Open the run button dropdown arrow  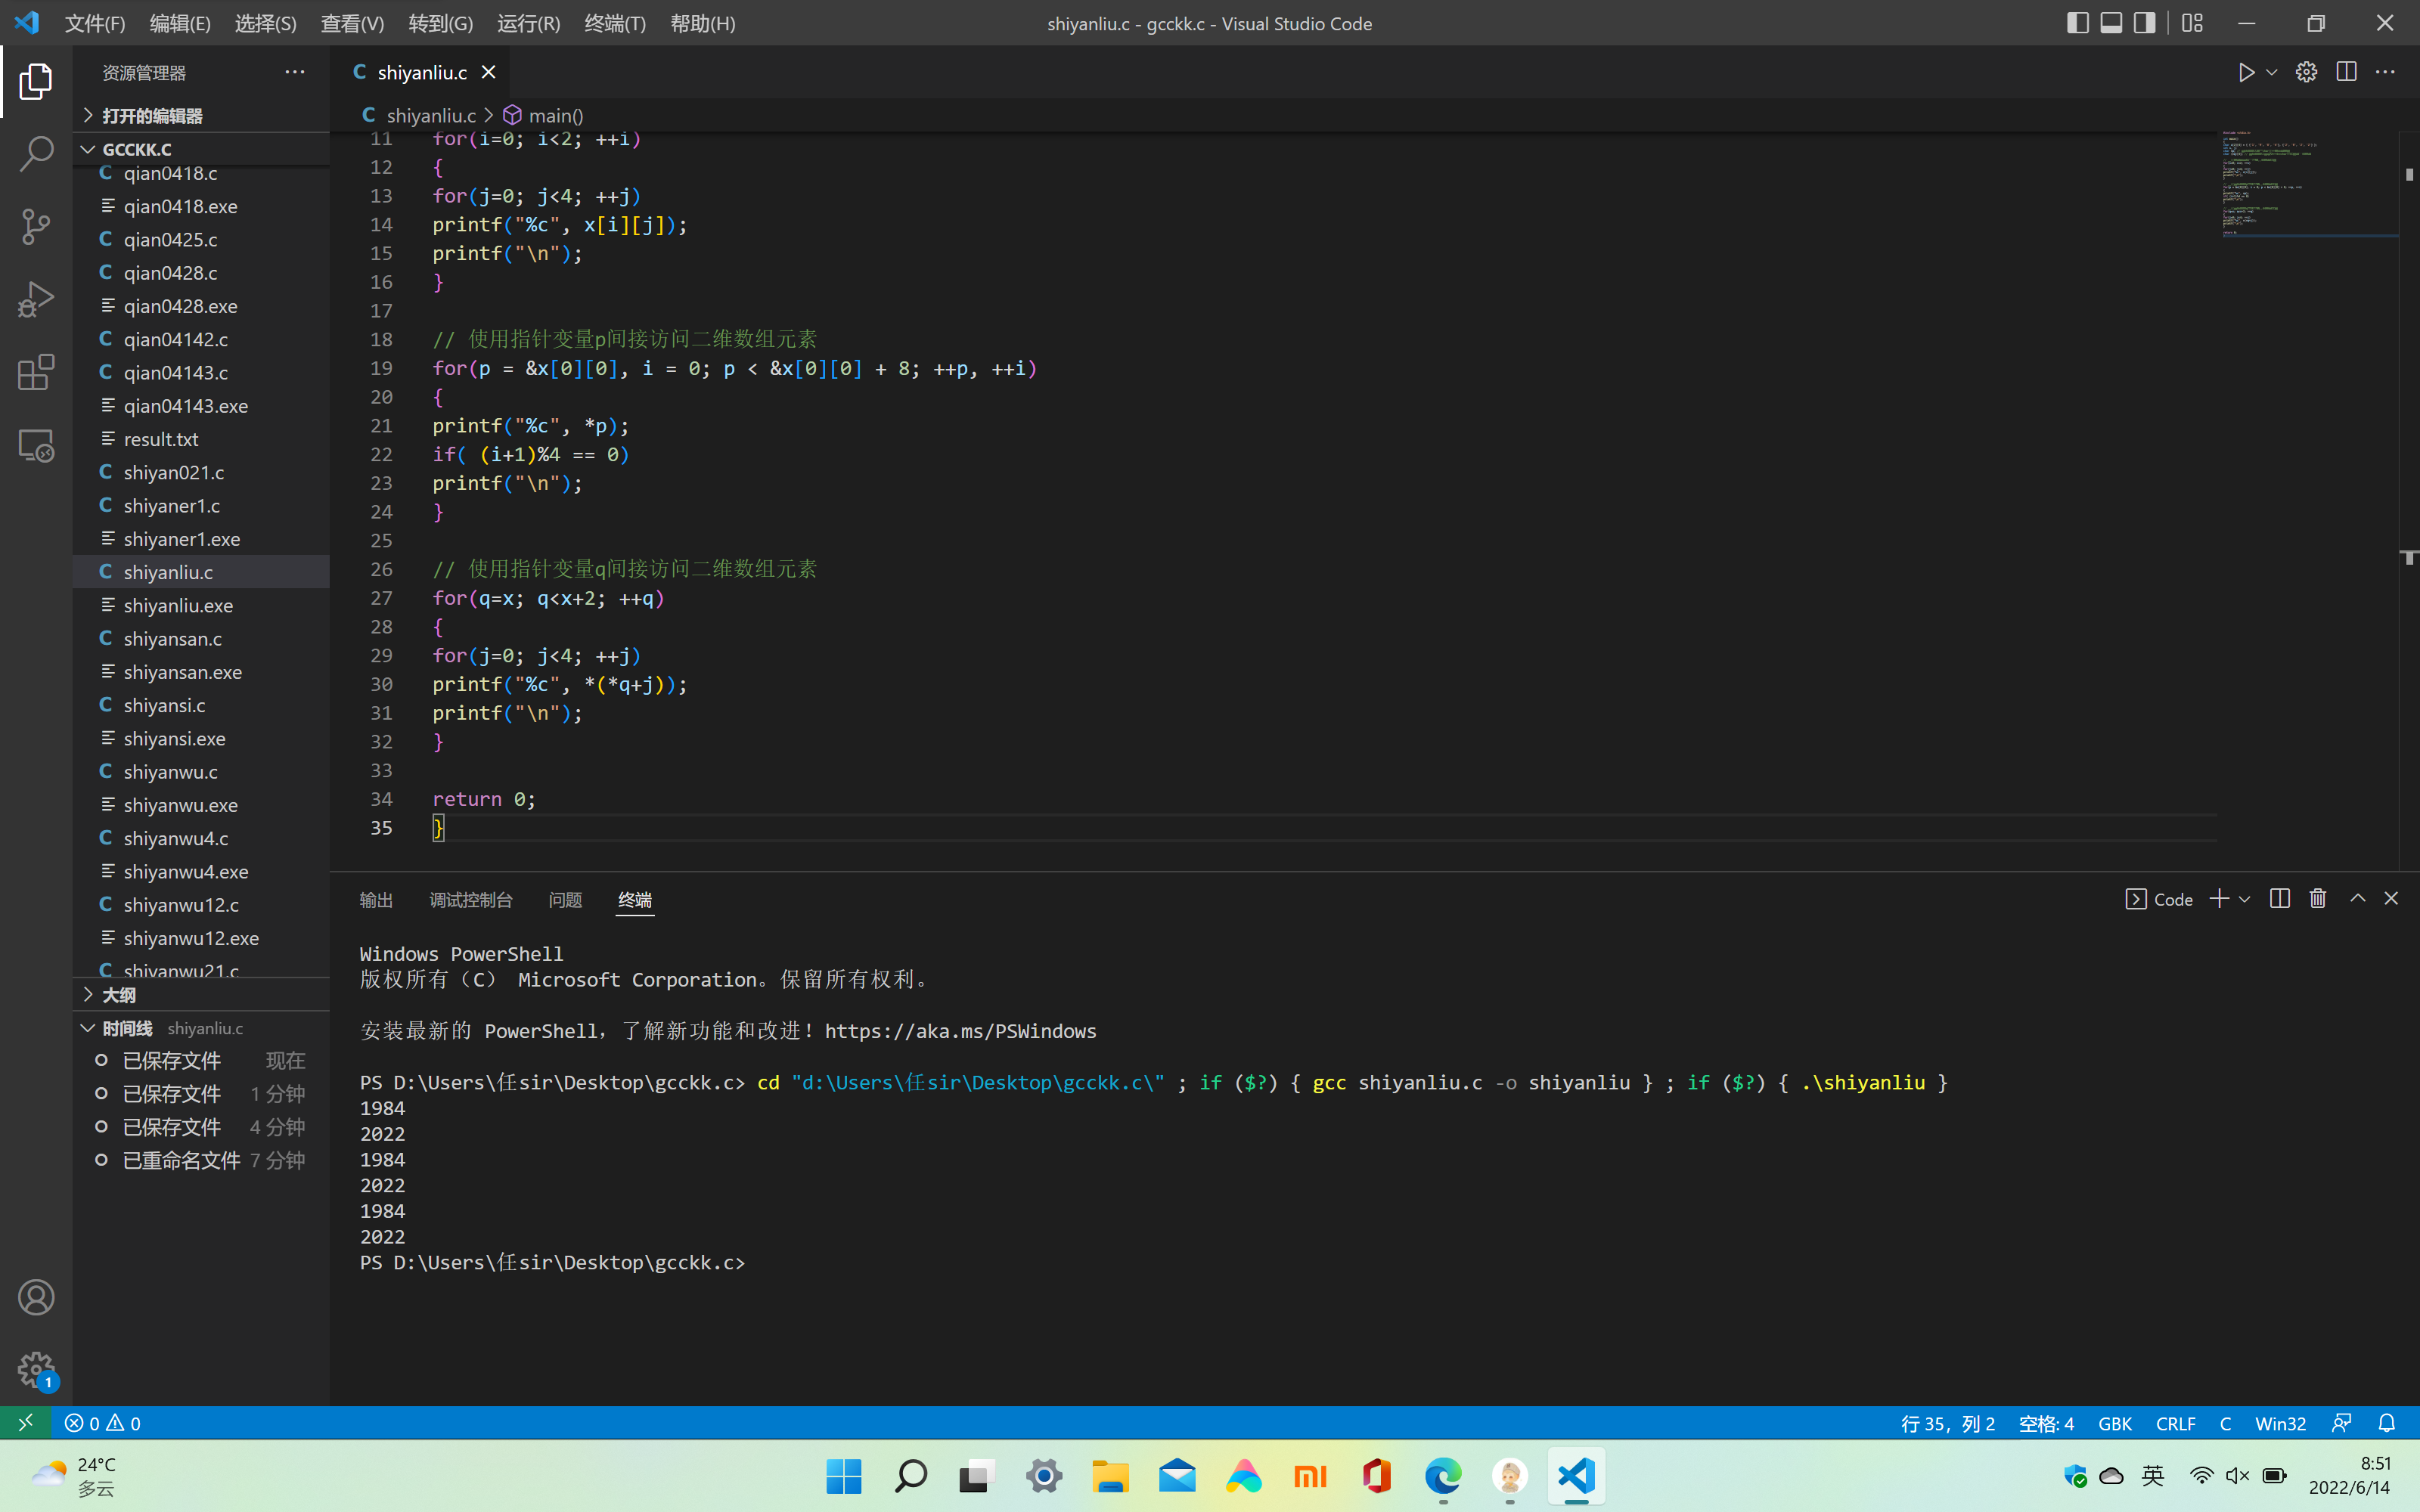point(2271,73)
